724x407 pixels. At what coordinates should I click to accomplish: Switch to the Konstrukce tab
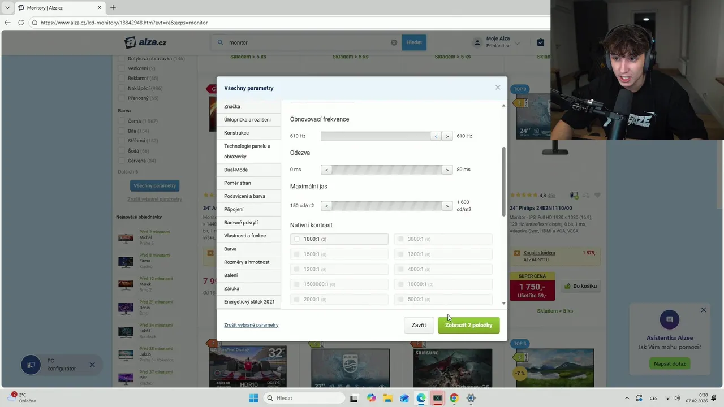pos(248,133)
